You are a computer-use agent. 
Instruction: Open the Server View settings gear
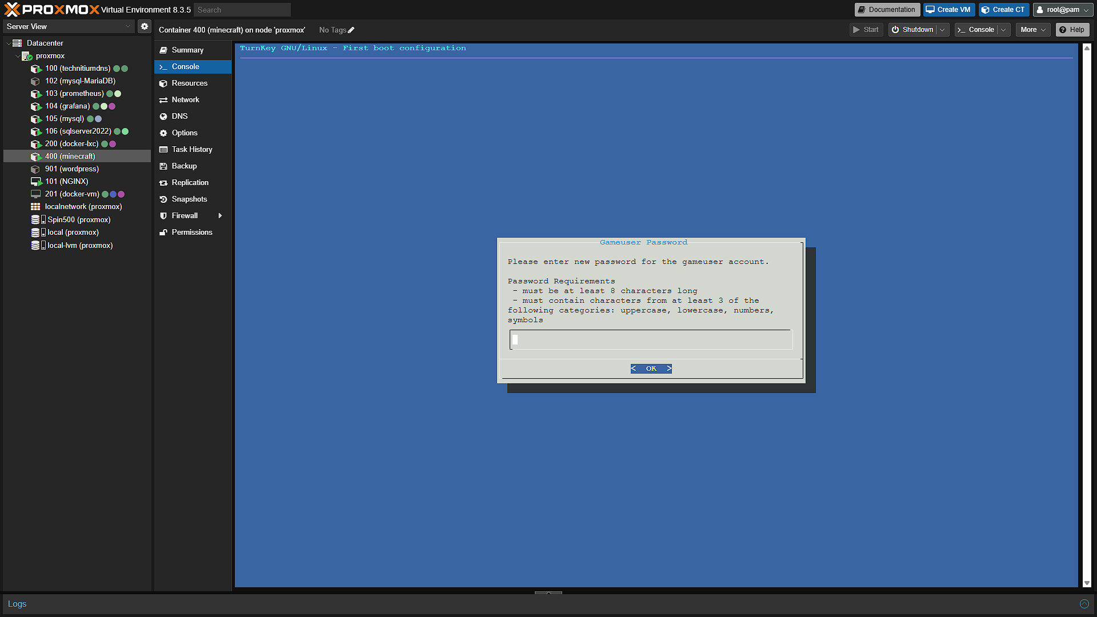(145, 26)
